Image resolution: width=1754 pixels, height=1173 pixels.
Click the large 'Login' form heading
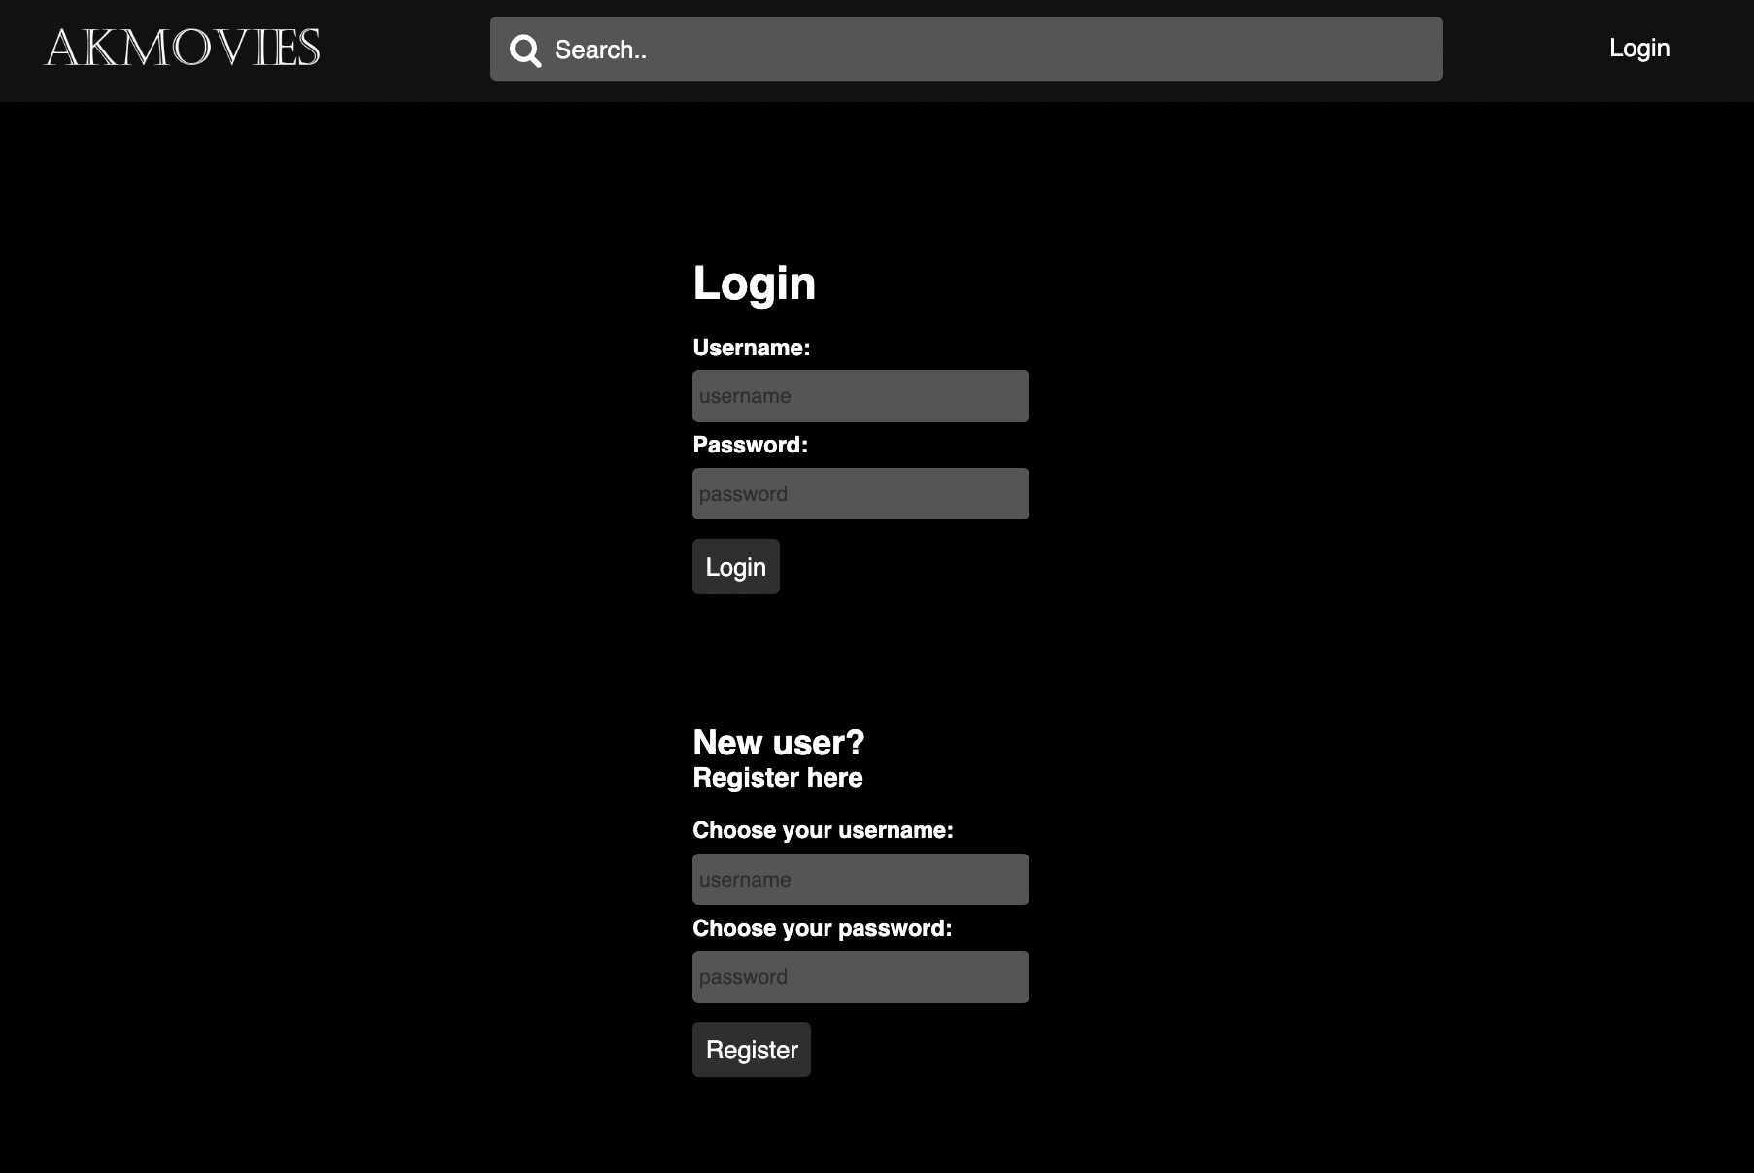point(754,284)
